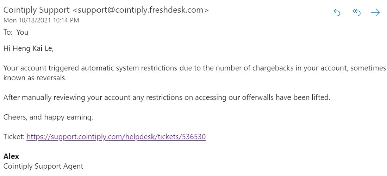This screenshot has width=387, height=176.
Task: Click the greeting "Hi Heng Kai Le,"
Action: [29, 49]
